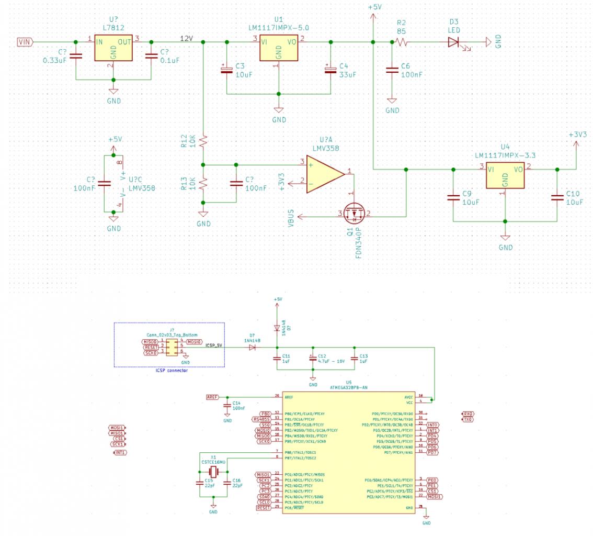
Task: Select the L7812 regulator symbol
Action: [113, 47]
